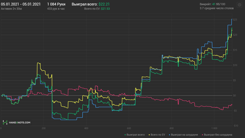Click the '433 рук в час' rate text
The height and width of the screenshot is (138, 245).
56,9
